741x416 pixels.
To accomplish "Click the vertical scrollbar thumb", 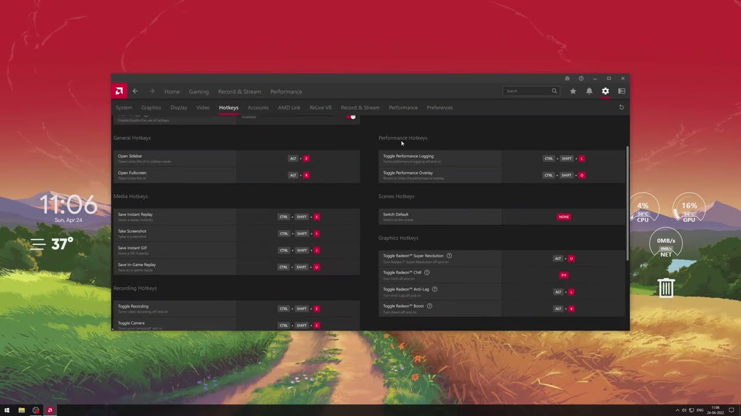I will (x=628, y=202).
